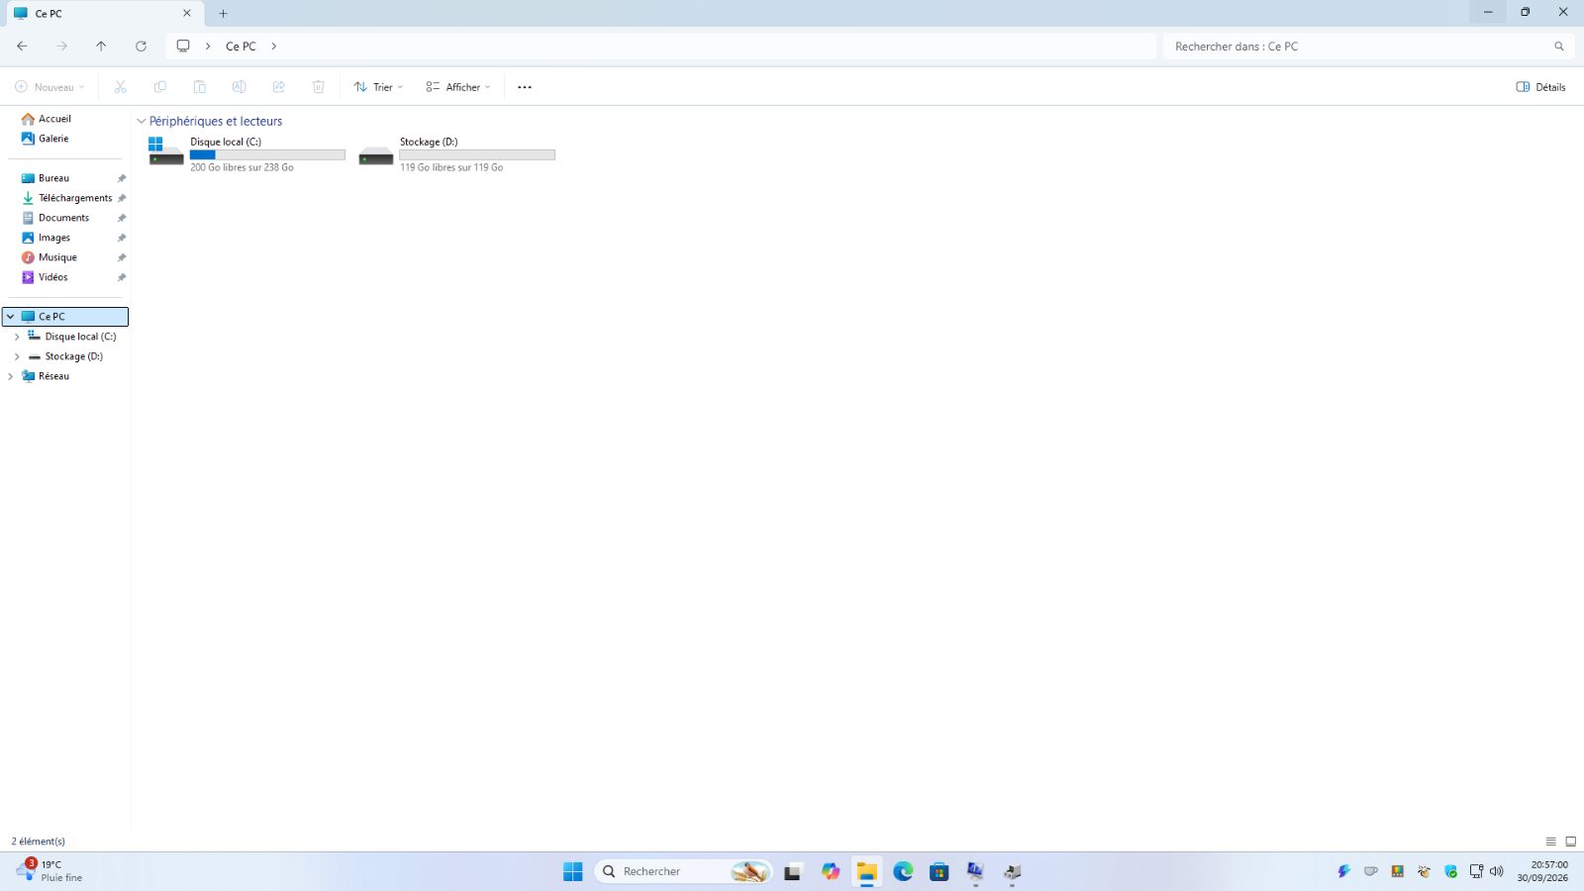
Task: Switch to large thumbnails view in status bar
Action: click(x=1570, y=841)
